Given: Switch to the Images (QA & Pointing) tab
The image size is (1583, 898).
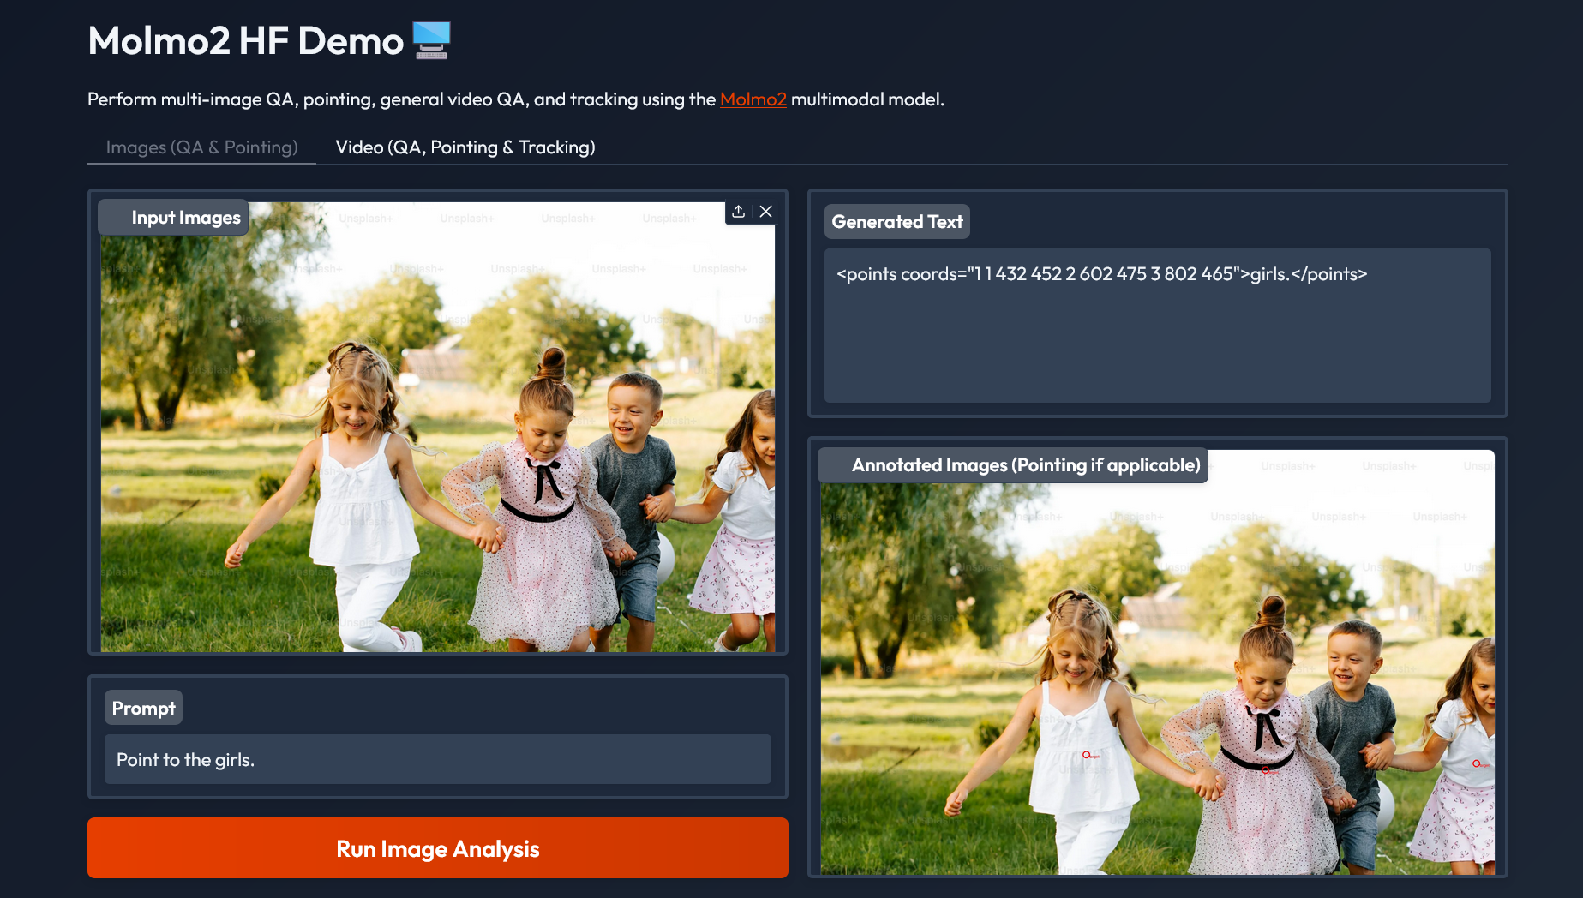Looking at the screenshot, I should point(201,147).
